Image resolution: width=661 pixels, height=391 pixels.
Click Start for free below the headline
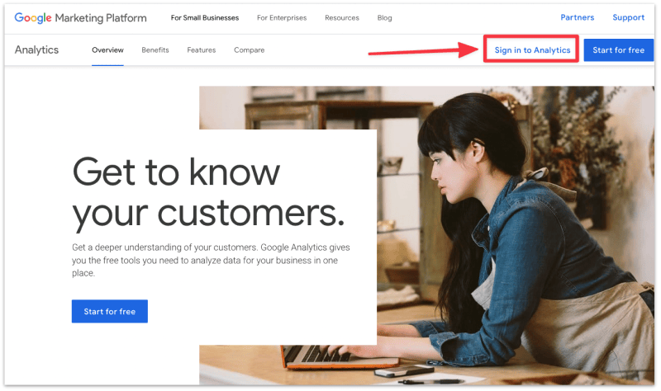(110, 311)
